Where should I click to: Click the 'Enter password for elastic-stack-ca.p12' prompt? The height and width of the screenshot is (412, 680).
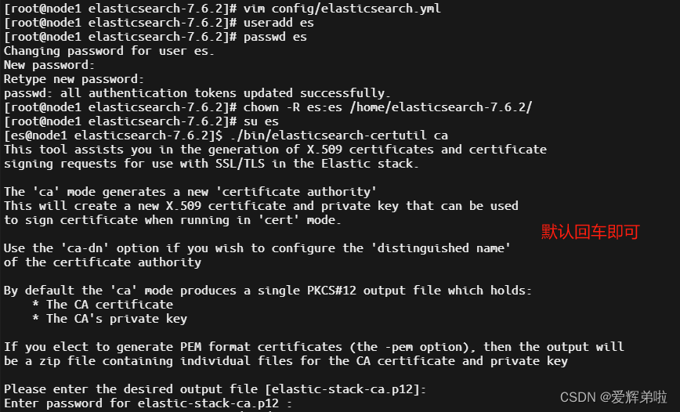pyautogui.click(x=141, y=403)
